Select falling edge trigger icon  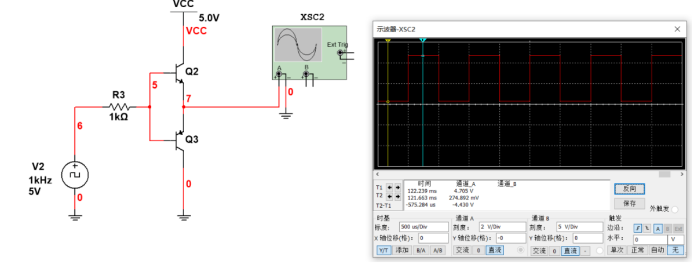646,228
